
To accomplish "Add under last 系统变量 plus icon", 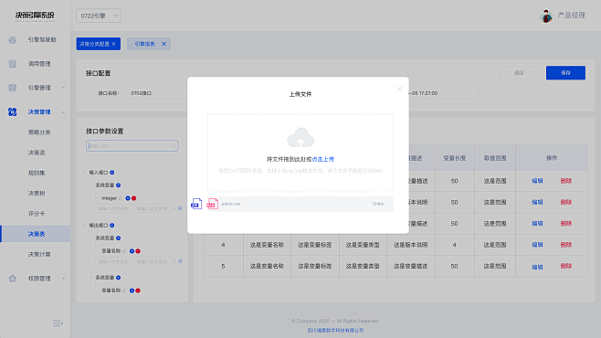I will pos(119,278).
